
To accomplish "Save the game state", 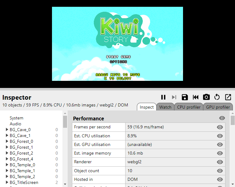I will coord(185,97).
